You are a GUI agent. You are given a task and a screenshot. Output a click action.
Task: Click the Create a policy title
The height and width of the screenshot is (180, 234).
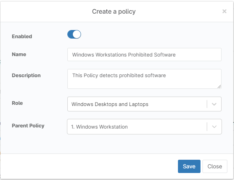click(114, 12)
